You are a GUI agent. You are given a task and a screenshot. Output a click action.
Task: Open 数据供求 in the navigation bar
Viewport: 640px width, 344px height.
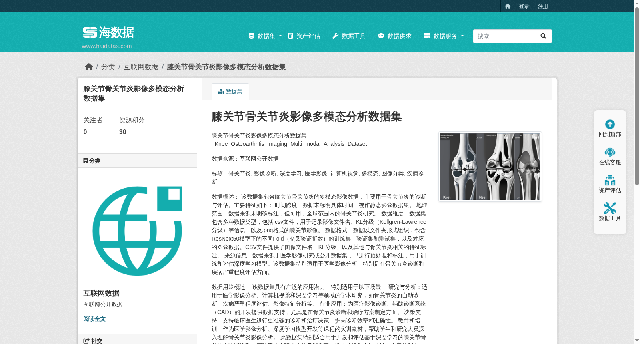(394, 36)
